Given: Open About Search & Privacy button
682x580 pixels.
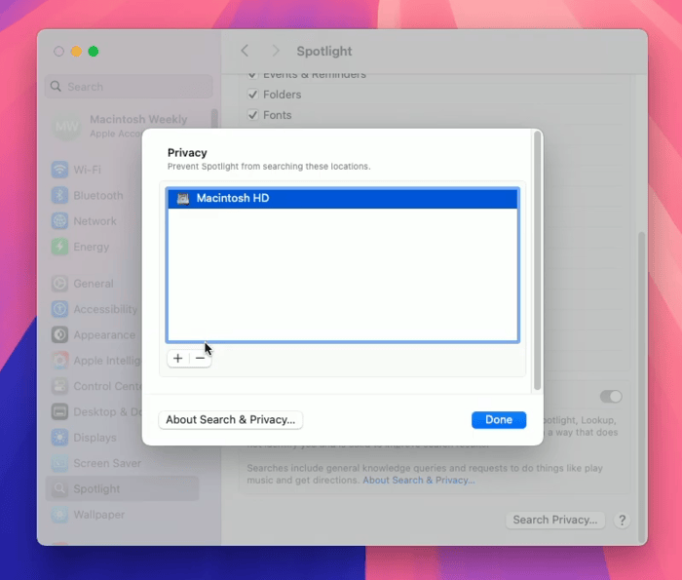Looking at the screenshot, I should 231,420.
